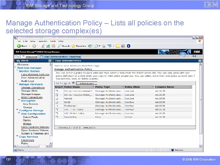Click the rightmost icon on the tab bar
The image size is (220, 165).
[x=194, y=56]
